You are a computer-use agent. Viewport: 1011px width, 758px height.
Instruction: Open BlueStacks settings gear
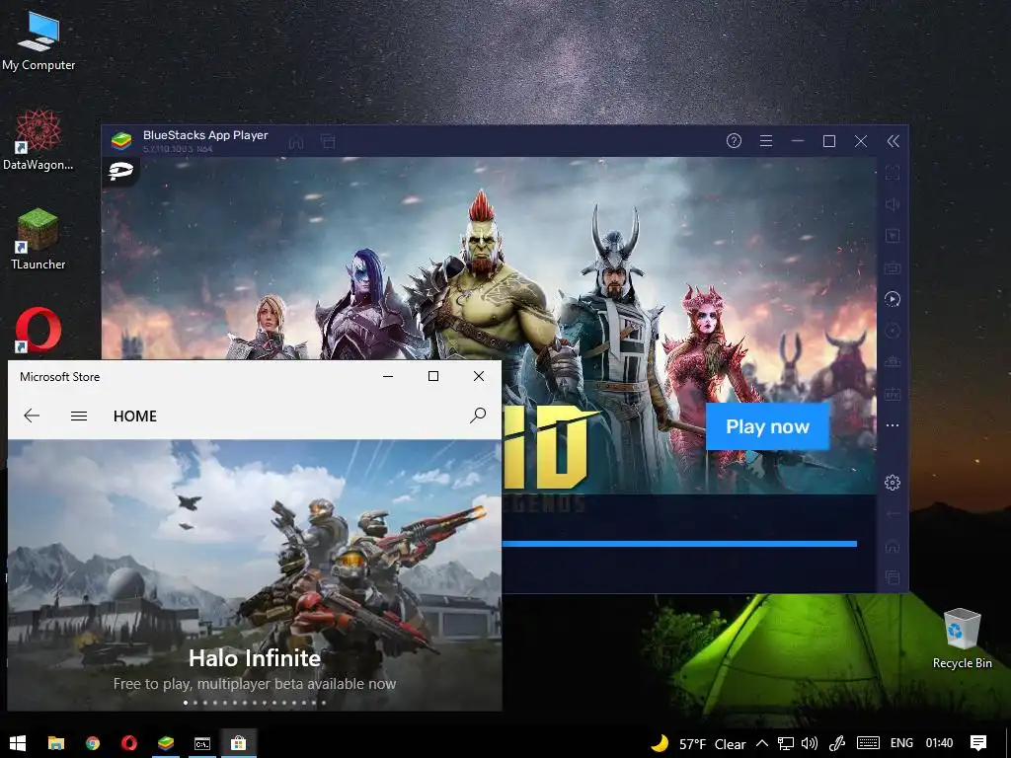tap(893, 482)
